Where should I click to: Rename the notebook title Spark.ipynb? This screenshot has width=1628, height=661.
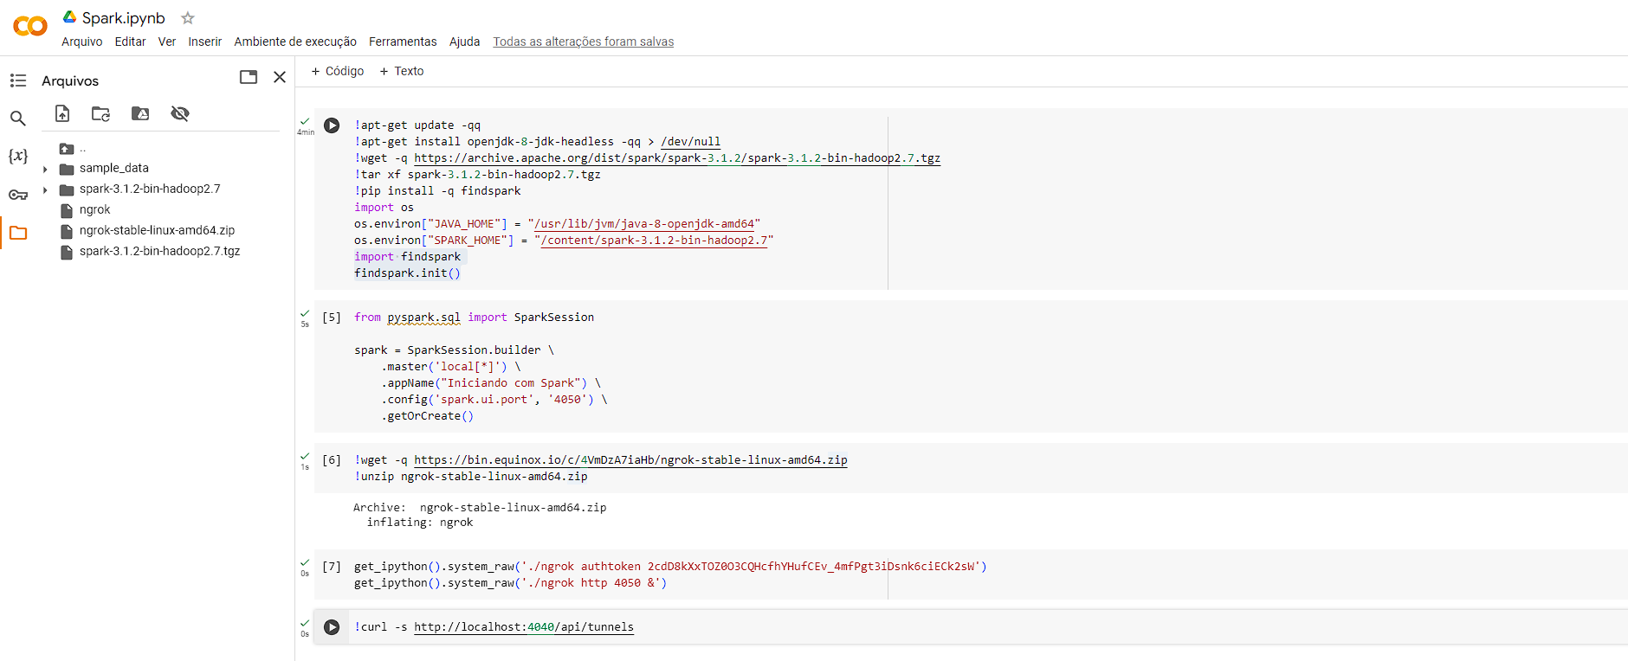pyautogui.click(x=124, y=18)
